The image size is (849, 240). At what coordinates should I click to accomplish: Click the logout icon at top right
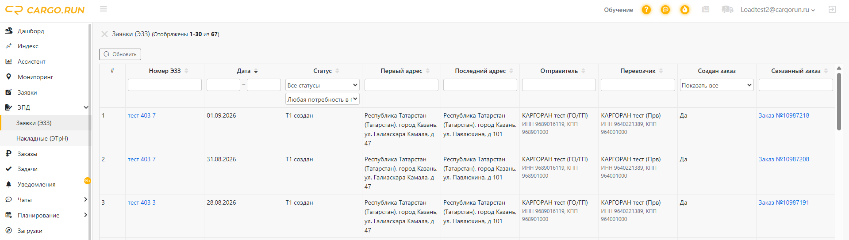tap(832, 9)
